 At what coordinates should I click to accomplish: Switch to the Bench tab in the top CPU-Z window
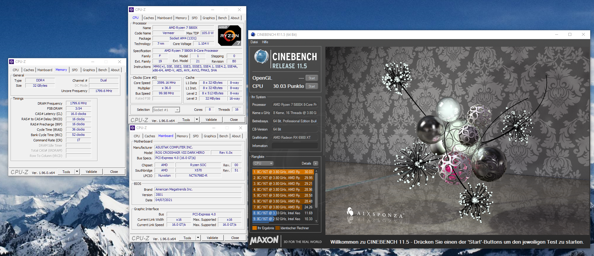(223, 18)
